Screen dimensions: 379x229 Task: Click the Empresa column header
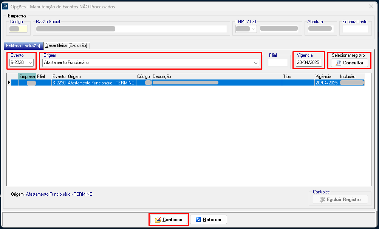coord(27,76)
